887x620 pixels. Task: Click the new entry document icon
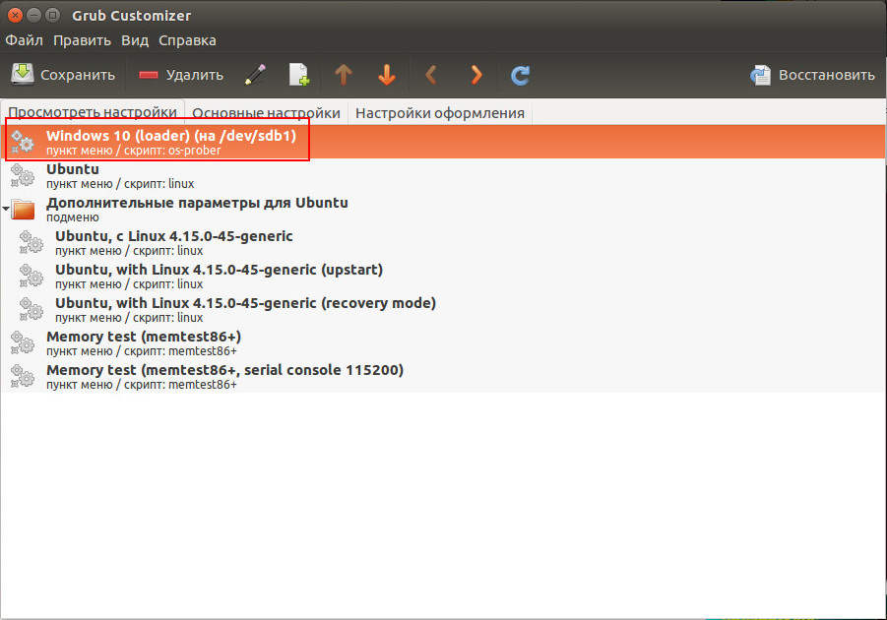pyautogui.click(x=298, y=75)
